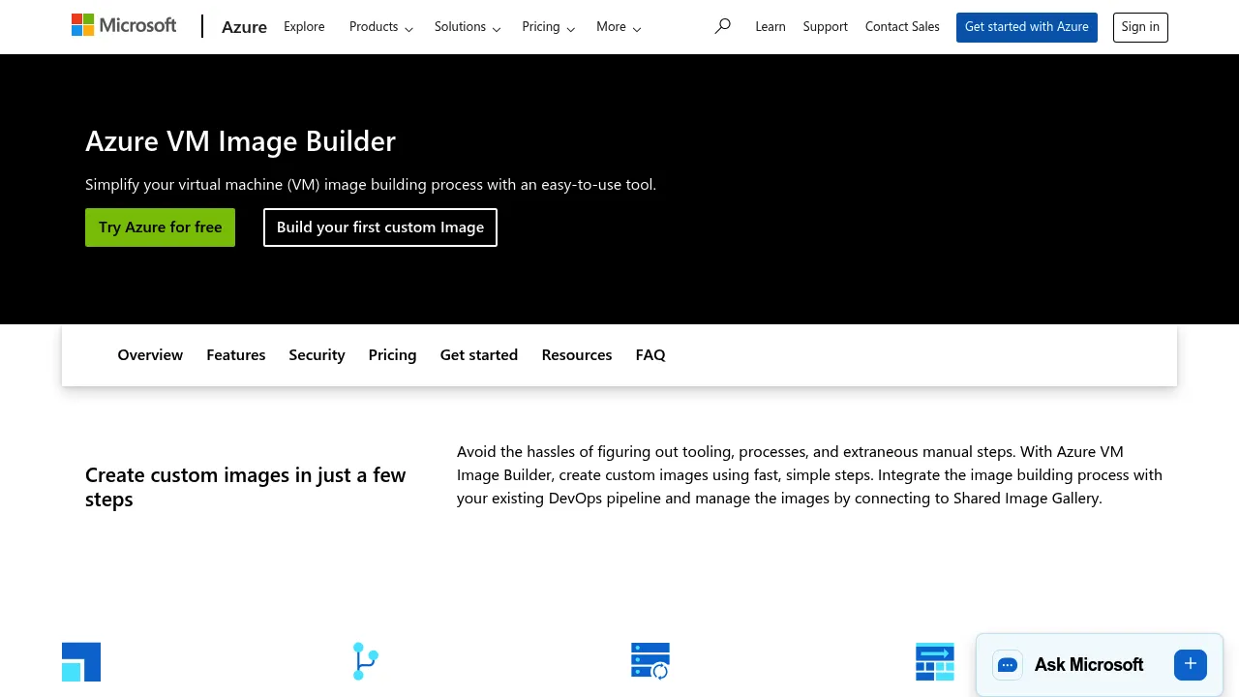Expand the Solutions dropdown
Screen dimensions: 1239x697
coord(468,27)
